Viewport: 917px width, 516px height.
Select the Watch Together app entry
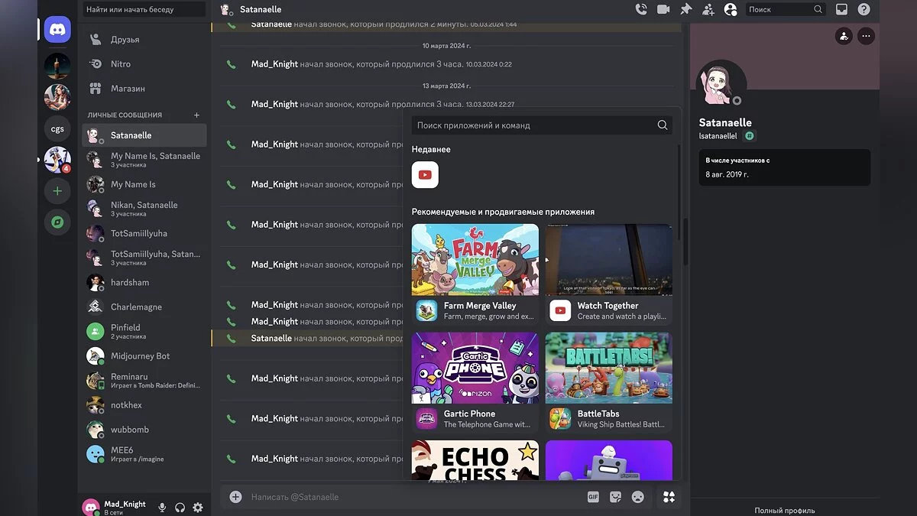[609, 310]
